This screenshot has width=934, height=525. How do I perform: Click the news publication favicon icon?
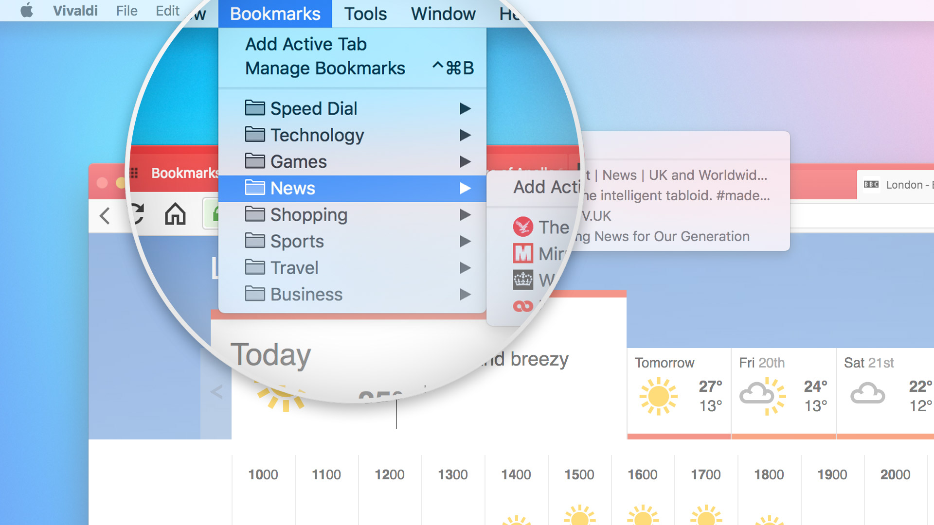point(523,226)
